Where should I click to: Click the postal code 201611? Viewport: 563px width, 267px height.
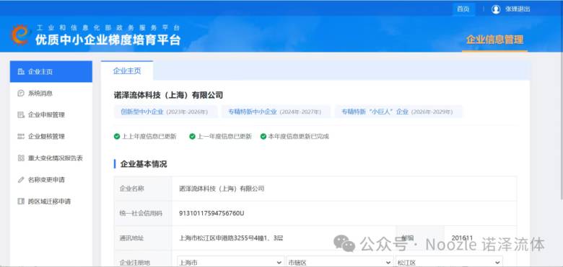pos(462,238)
